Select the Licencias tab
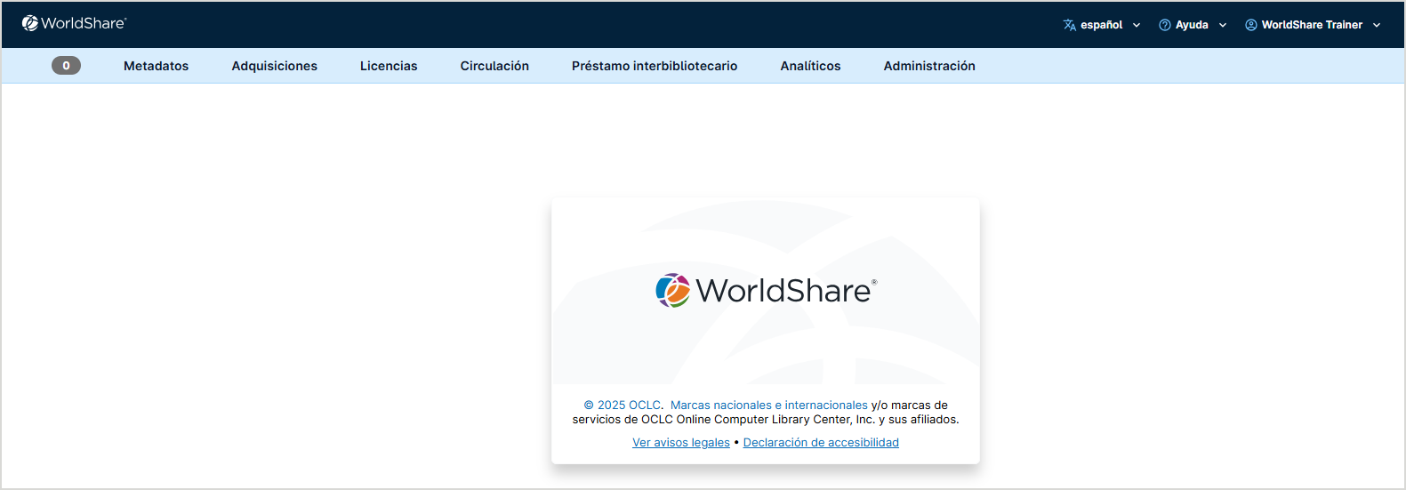The image size is (1406, 490). 389,66
